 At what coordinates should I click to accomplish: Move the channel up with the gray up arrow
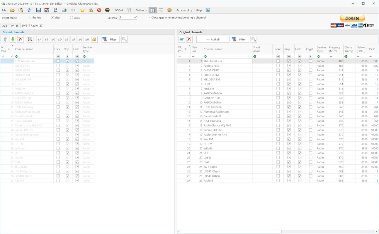(5, 39)
